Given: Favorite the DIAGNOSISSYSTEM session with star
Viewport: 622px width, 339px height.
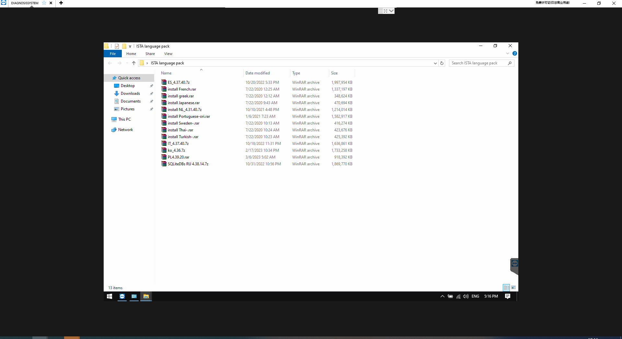Looking at the screenshot, I should (x=44, y=3).
